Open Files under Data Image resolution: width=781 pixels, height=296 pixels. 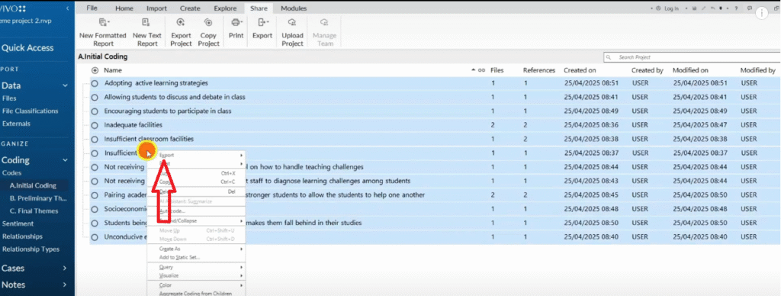(9, 98)
